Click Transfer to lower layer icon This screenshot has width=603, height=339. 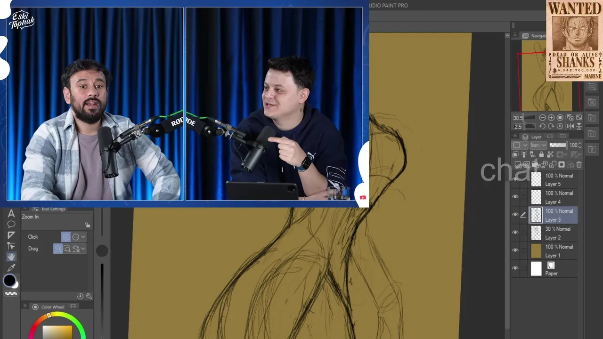544,165
